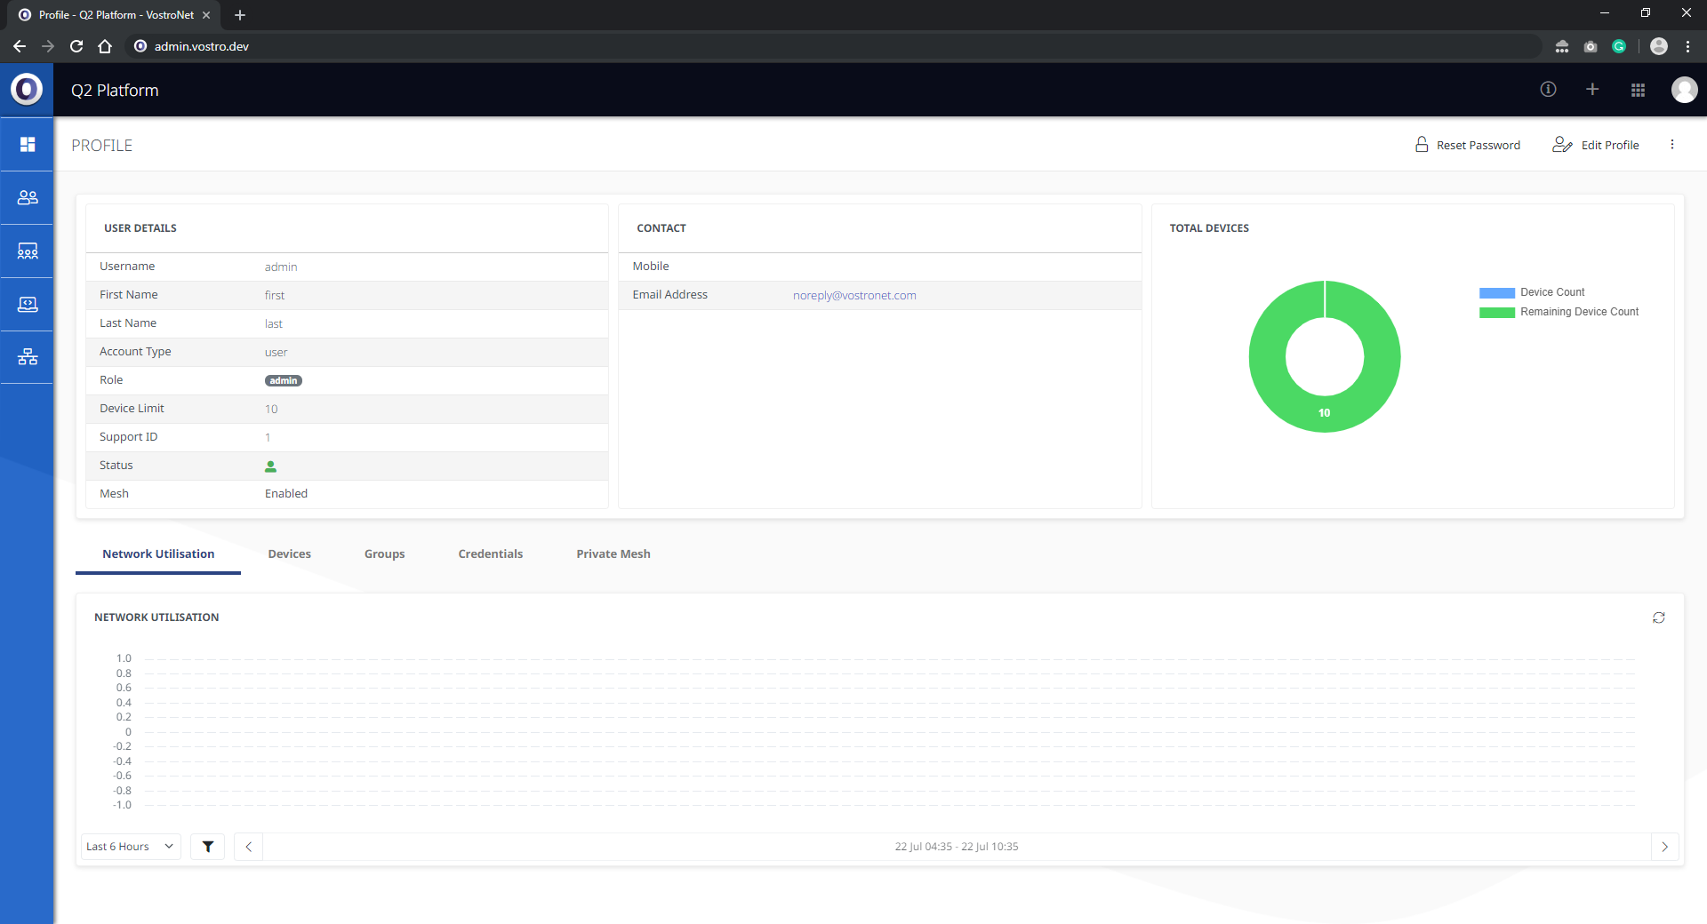
Task: Click the filter funnel button
Action: 207,847
